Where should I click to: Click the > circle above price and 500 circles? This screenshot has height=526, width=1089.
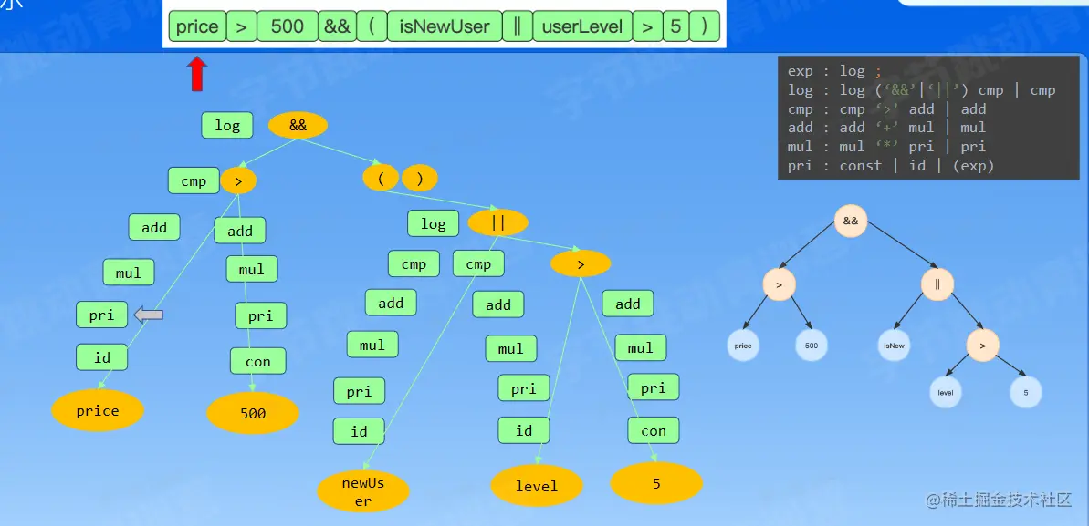780,284
